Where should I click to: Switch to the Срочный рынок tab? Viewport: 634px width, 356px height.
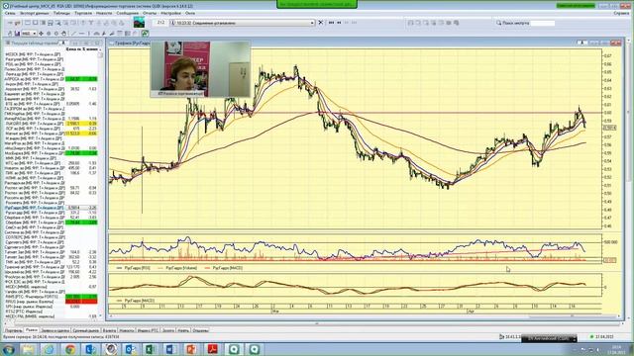click(x=86, y=330)
